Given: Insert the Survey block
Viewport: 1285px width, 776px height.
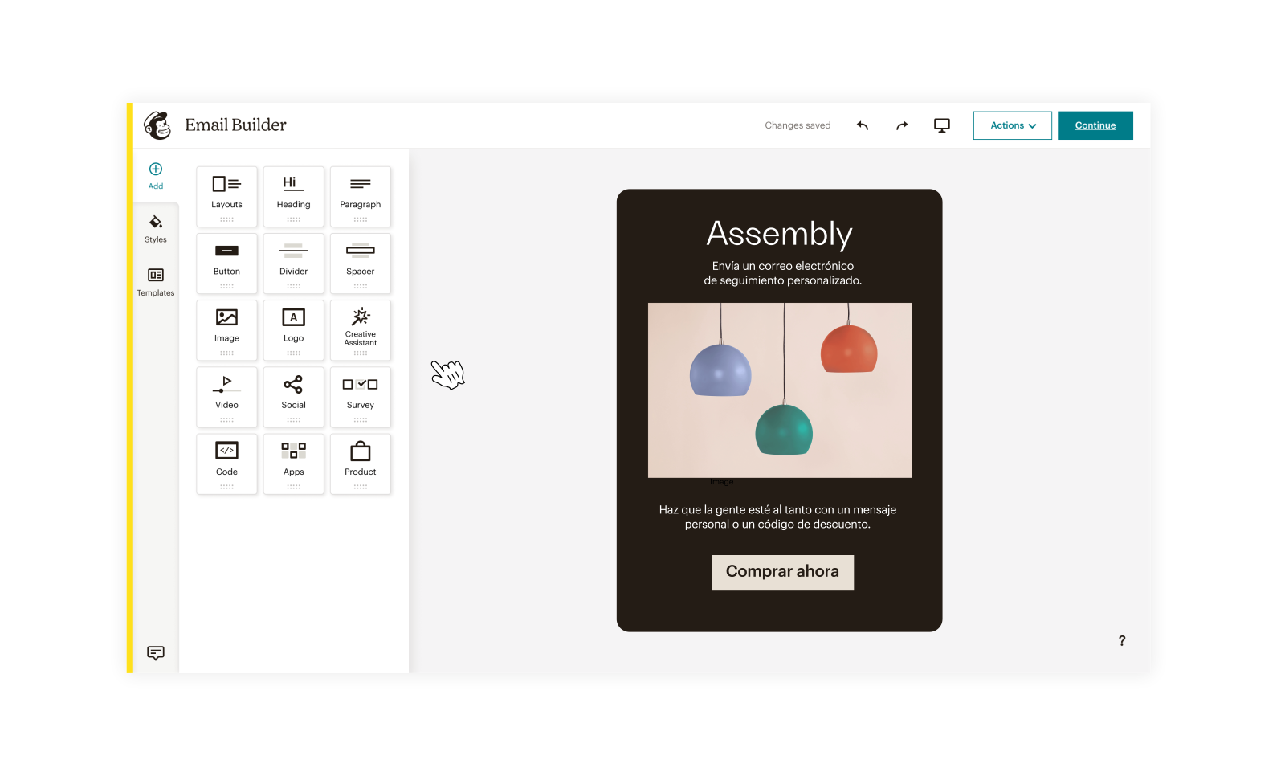Looking at the screenshot, I should 360,396.
